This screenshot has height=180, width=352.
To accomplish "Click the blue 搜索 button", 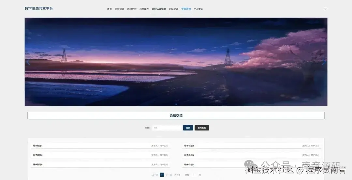I will click(x=188, y=128).
